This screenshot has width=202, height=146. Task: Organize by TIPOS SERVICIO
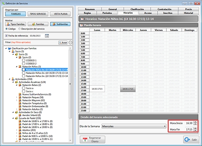point(38,14)
